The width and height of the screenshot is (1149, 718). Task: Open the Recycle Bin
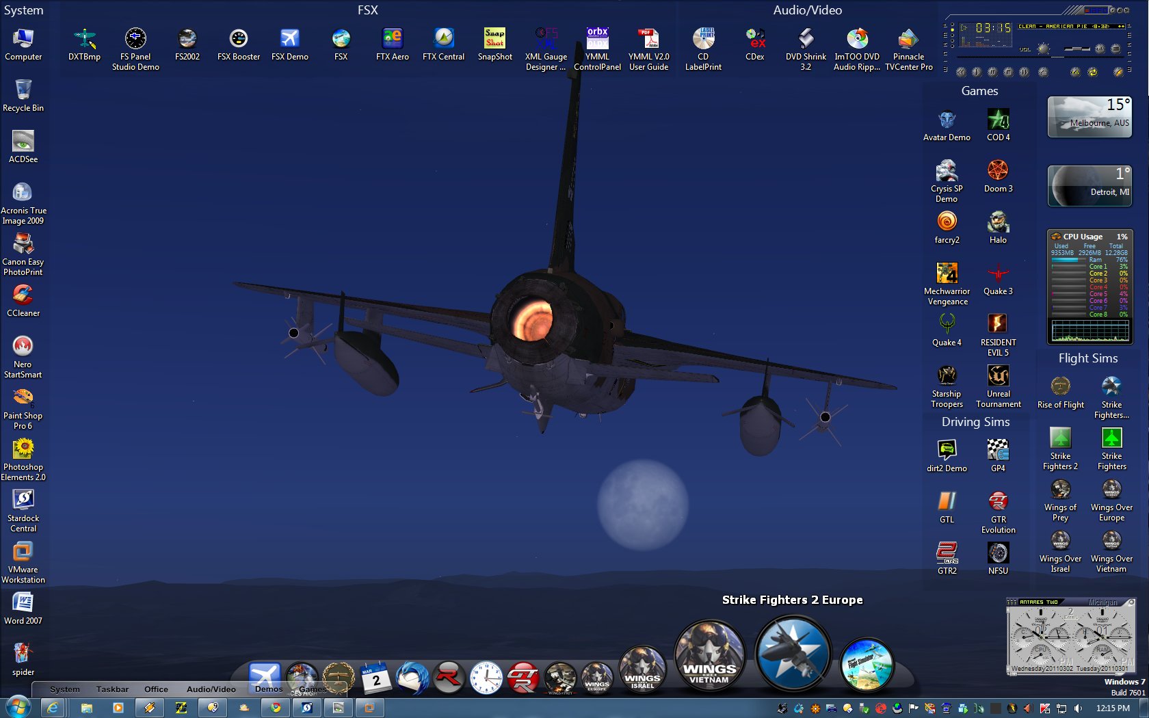point(23,96)
